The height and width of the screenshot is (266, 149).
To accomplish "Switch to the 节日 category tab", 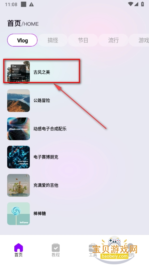I will pyautogui.click(x=83, y=40).
